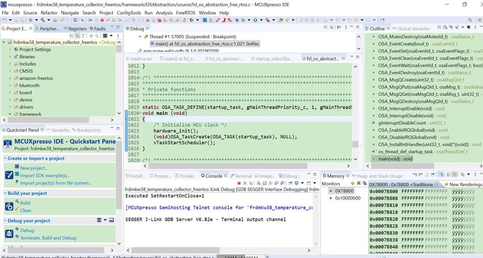Screen dimensions: 483x258
Task: Click the Step Over icon in debug toolbar
Action: 120,20
